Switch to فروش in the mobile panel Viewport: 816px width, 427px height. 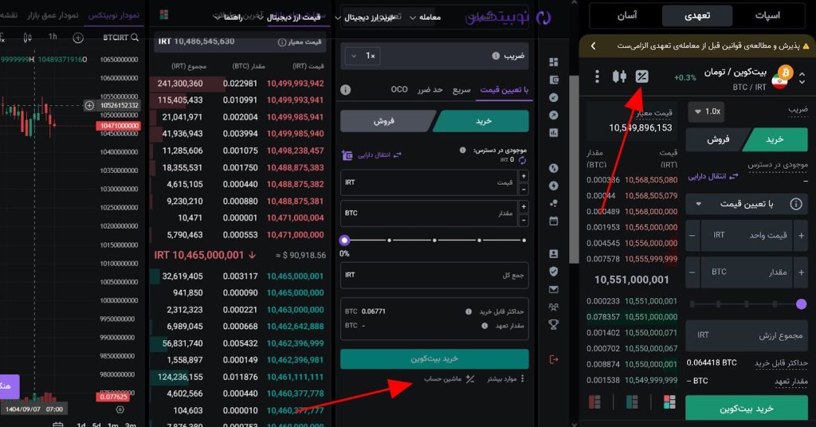point(717,139)
